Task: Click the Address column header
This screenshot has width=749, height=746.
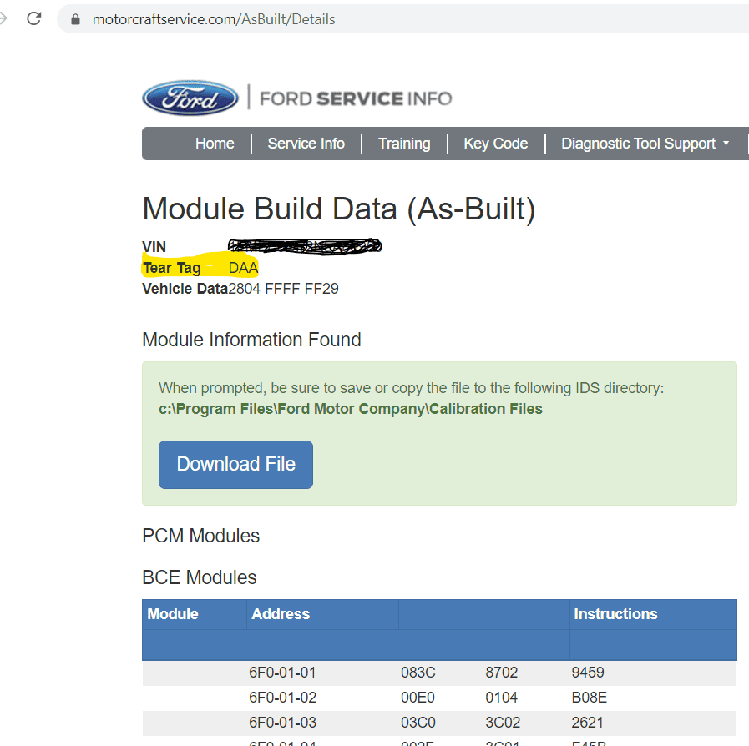Action: (281, 614)
